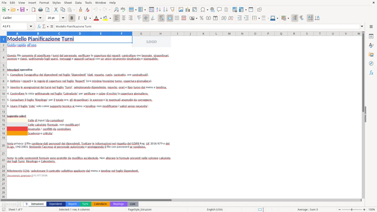
Task: Select the Clone Formatting paintbrush
Action: tap(81, 10)
